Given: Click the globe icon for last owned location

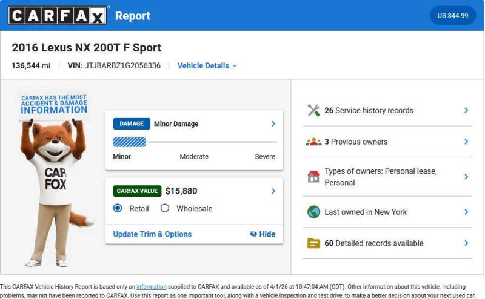Looking at the screenshot, I should tap(313, 212).
